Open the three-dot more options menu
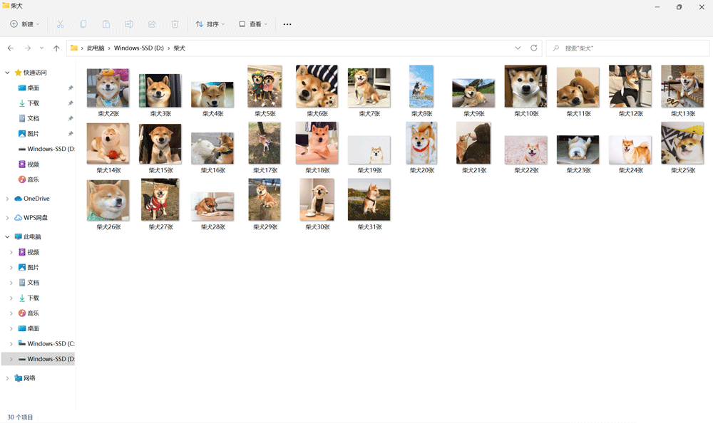Image resolution: width=713 pixels, height=423 pixels. point(287,24)
